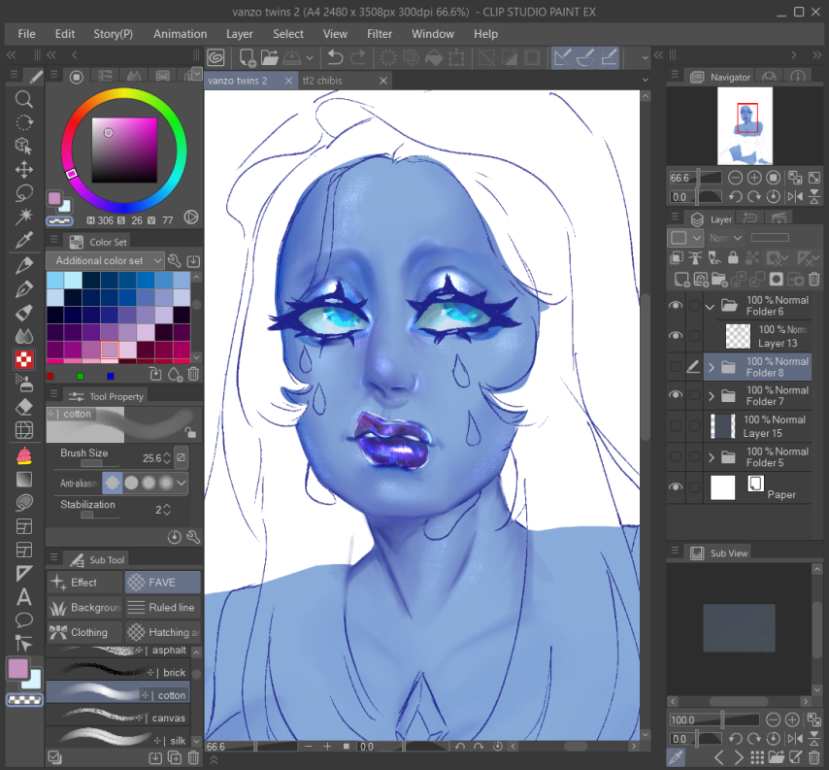Flip view horizontally in Navigator

point(795,197)
